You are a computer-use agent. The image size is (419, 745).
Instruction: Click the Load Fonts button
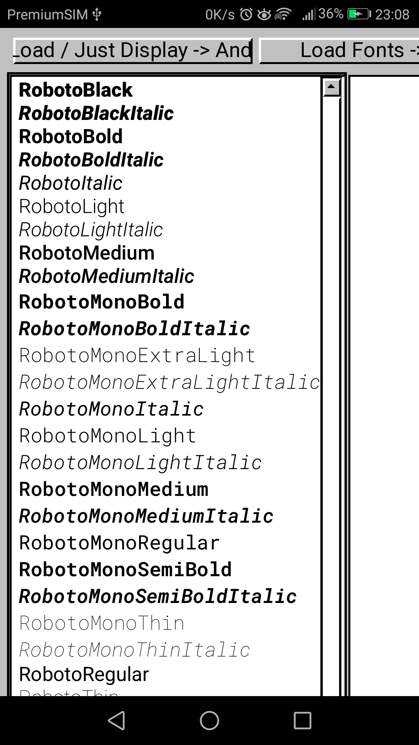coord(339,50)
